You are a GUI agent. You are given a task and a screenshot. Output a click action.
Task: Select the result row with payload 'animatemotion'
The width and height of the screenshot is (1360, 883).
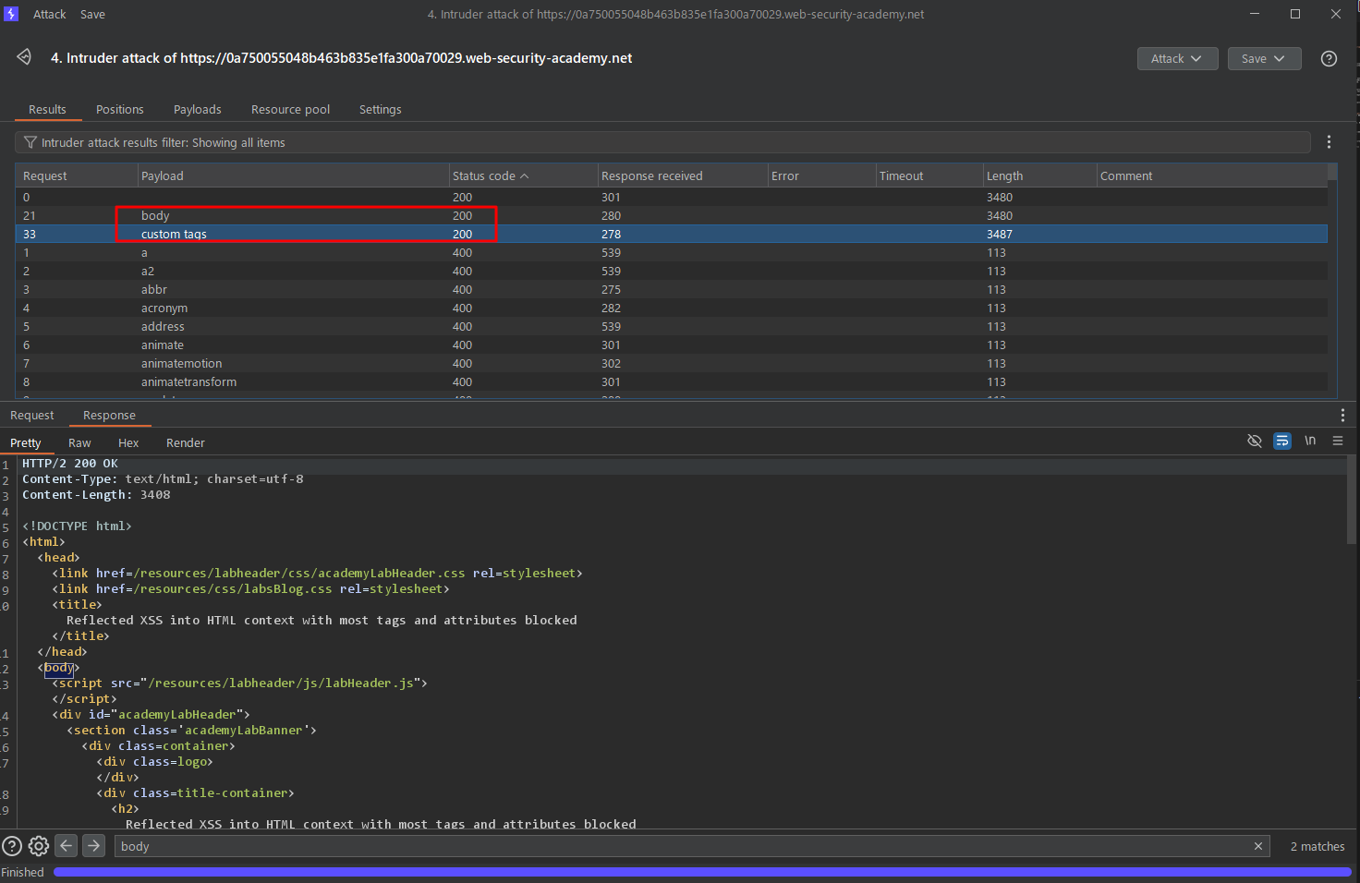(672, 363)
